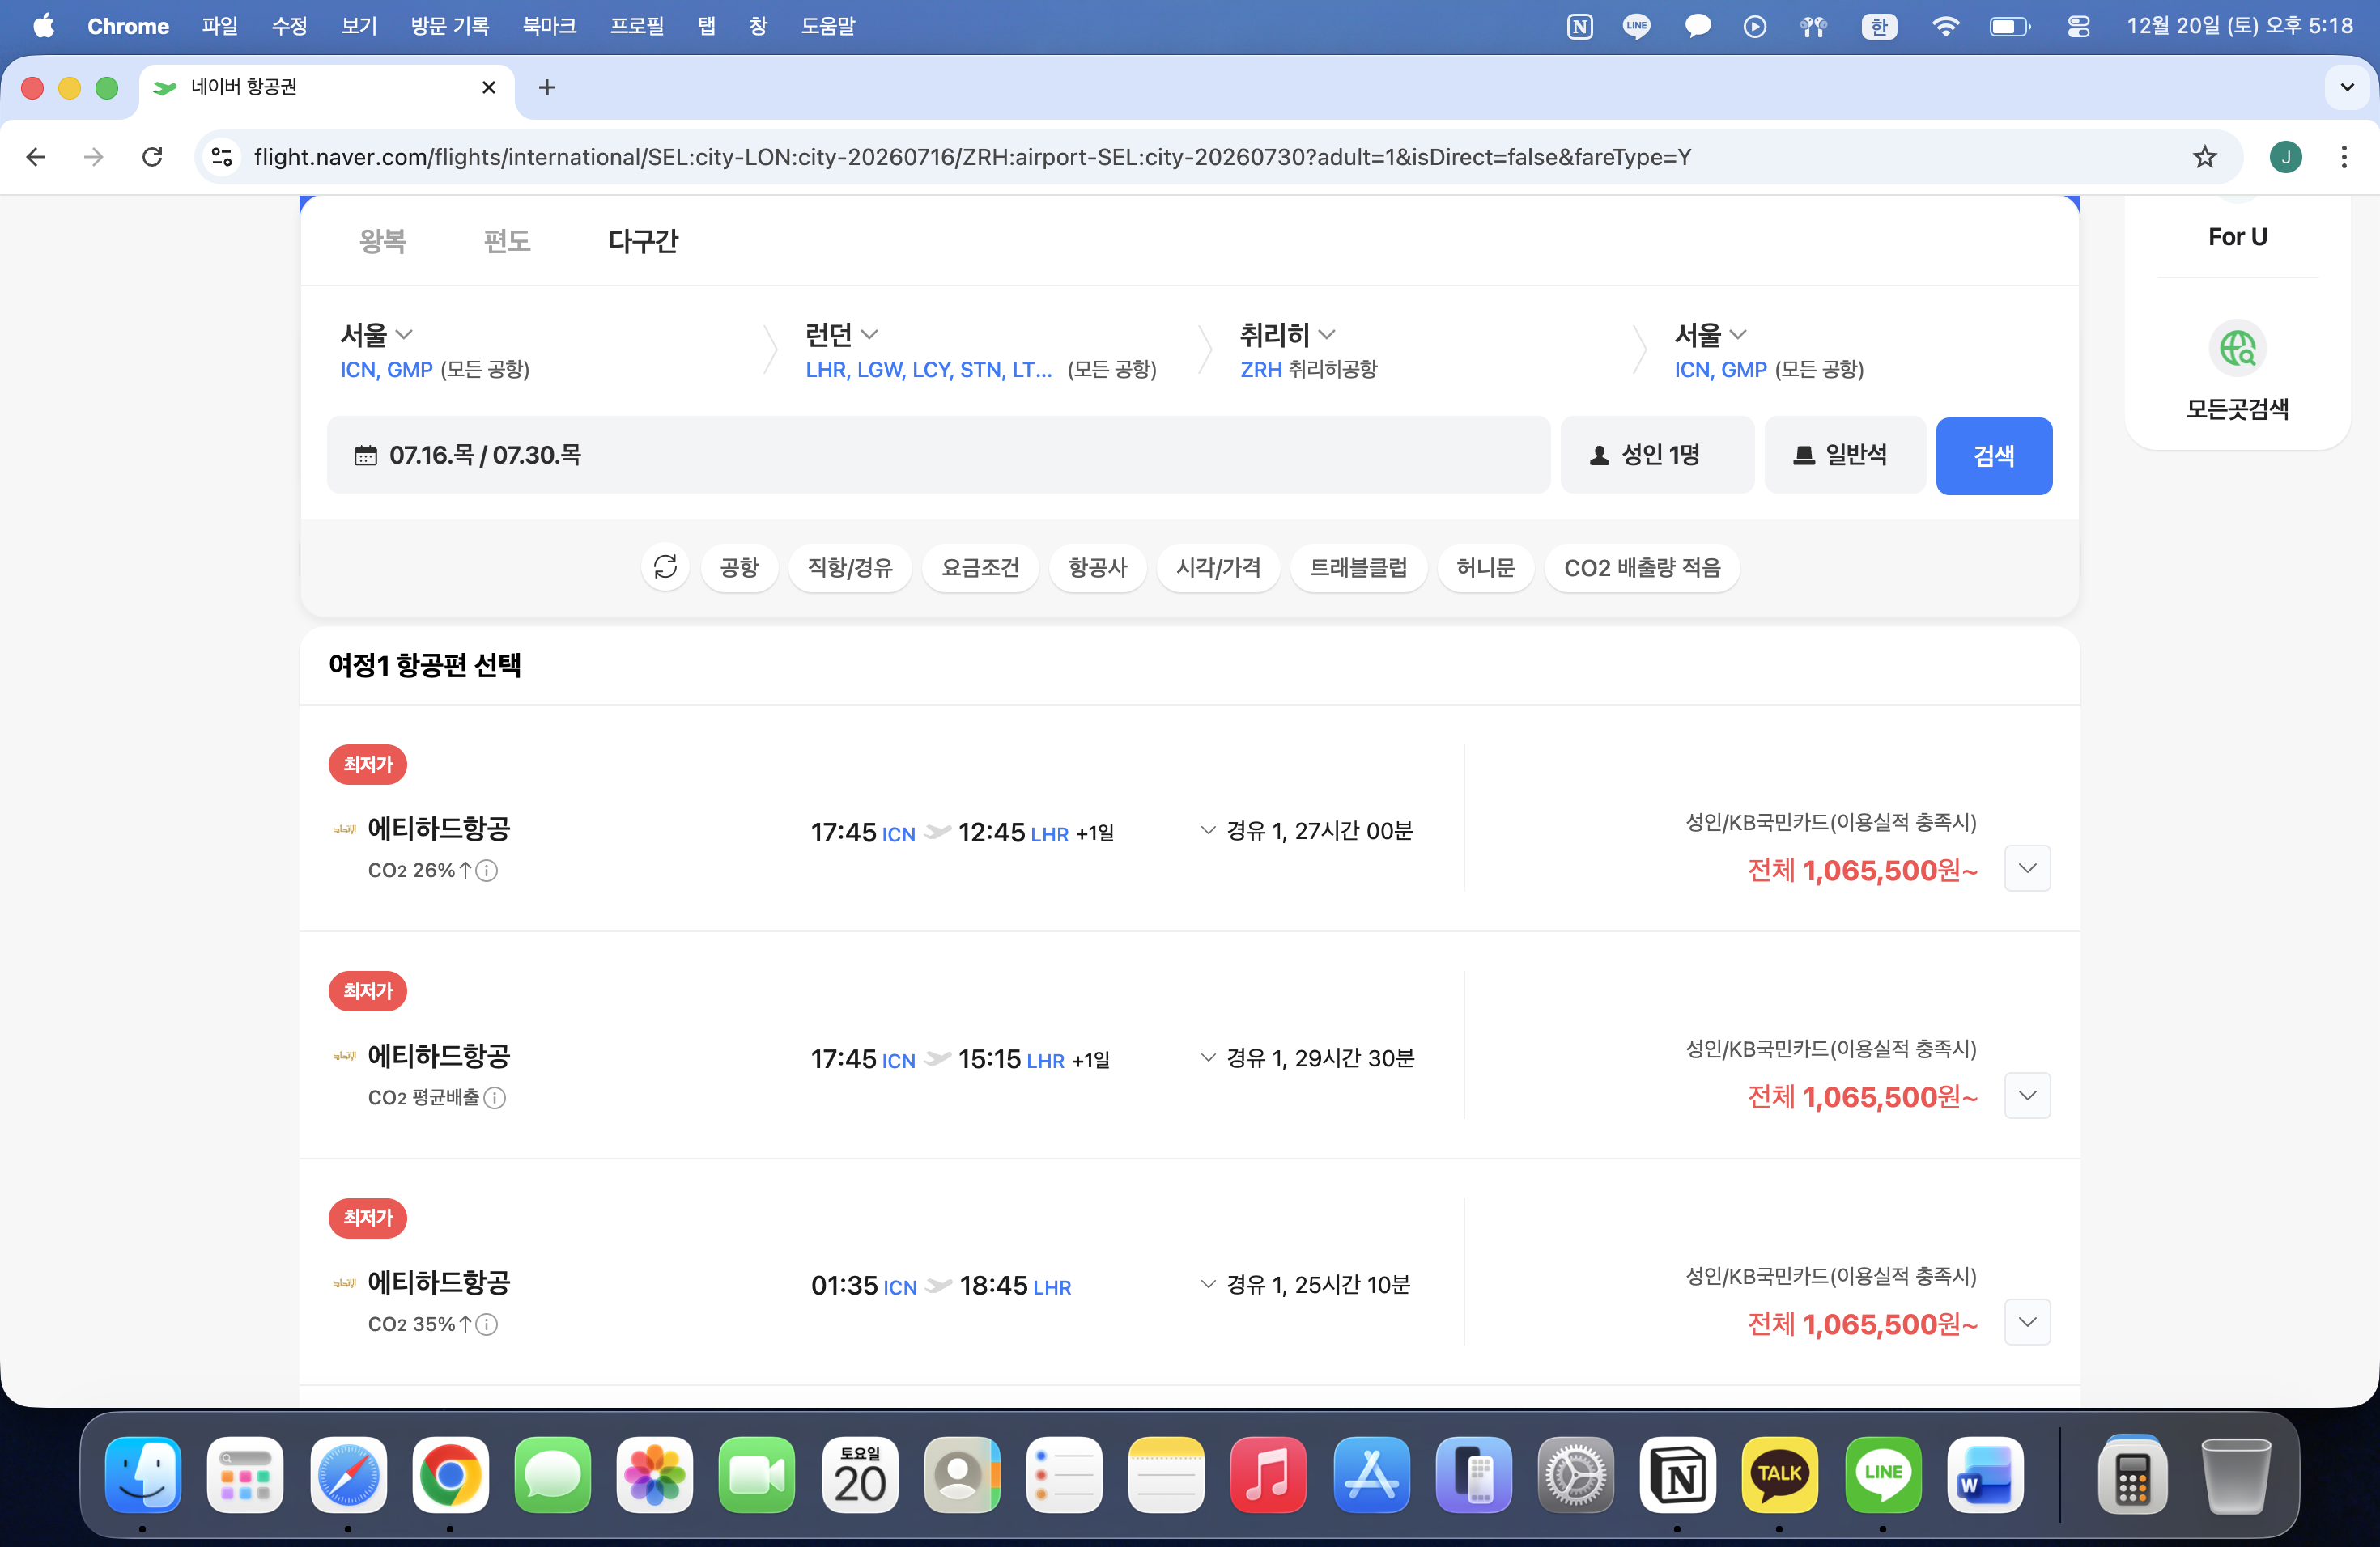The image size is (2380, 1547).
Task: Open 런던 city dropdown
Action: (841, 334)
